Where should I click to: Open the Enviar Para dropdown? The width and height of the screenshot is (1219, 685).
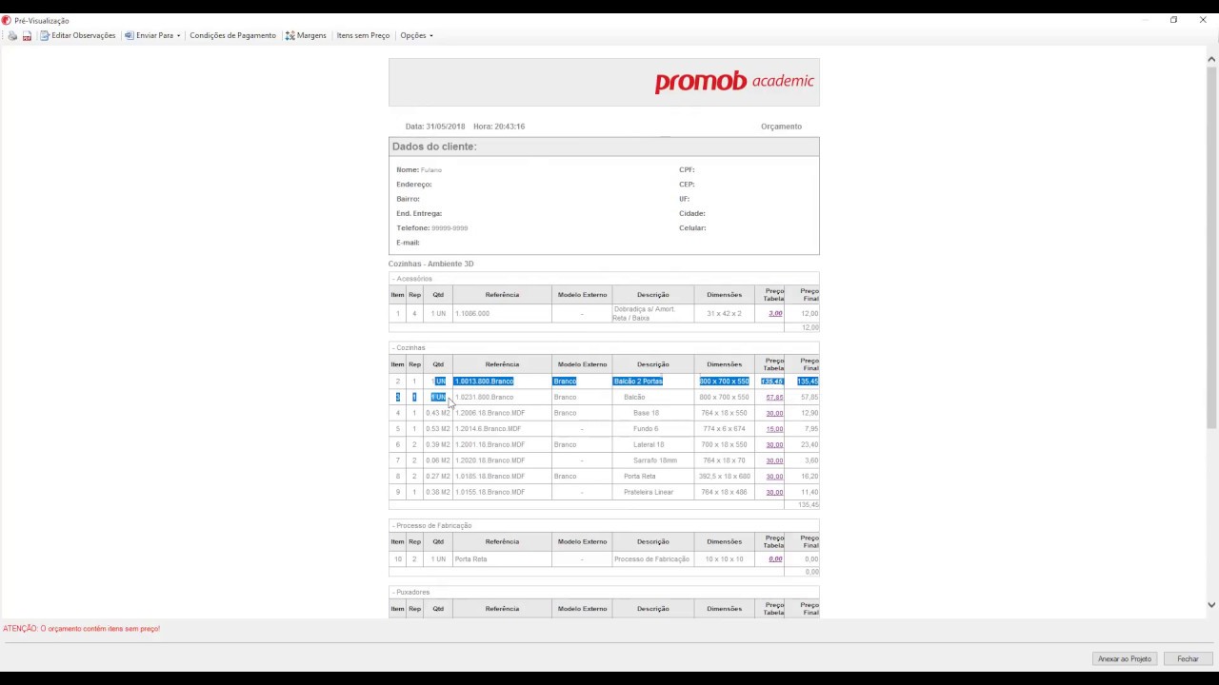(x=152, y=36)
